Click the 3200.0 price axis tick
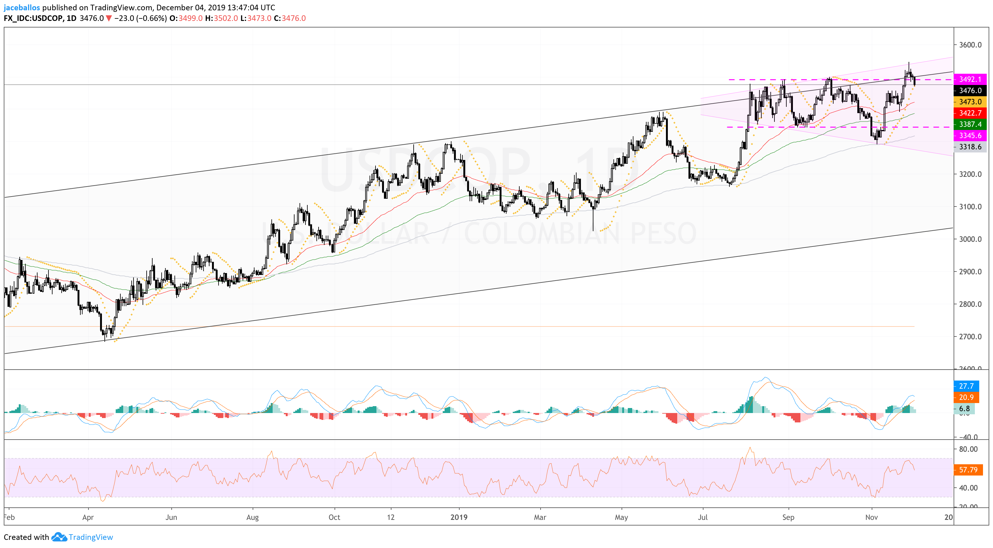993x548 pixels. point(970,174)
